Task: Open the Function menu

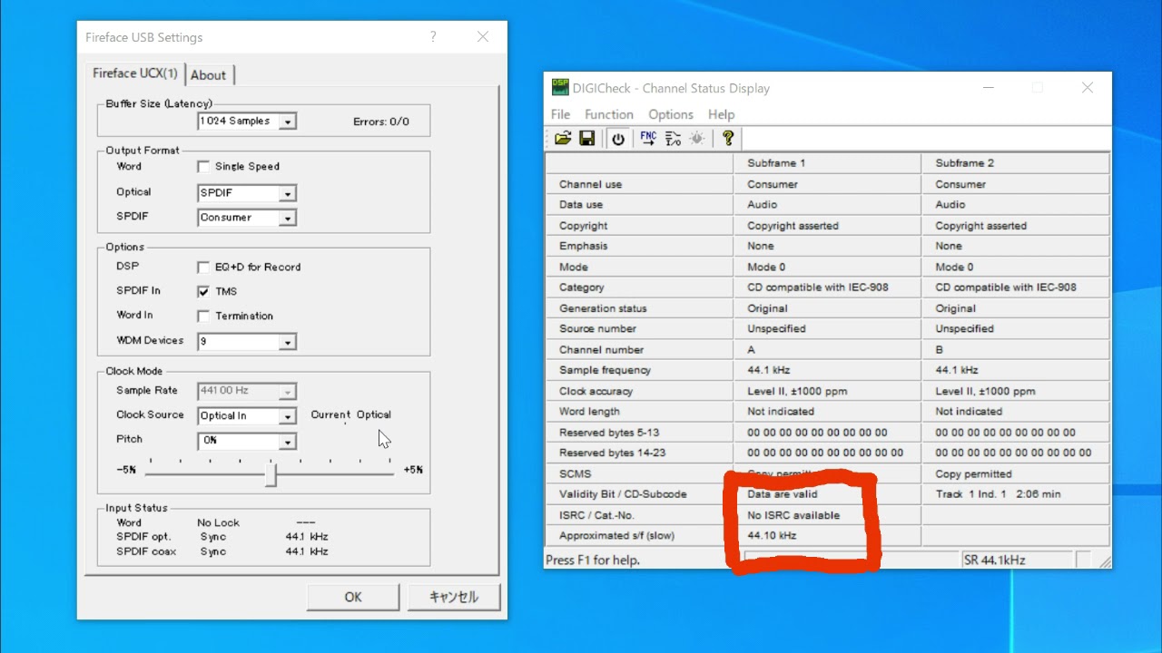Action: (x=609, y=114)
